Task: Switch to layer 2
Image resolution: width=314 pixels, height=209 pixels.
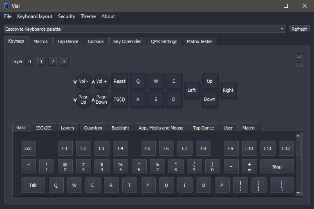Action: (x=53, y=61)
